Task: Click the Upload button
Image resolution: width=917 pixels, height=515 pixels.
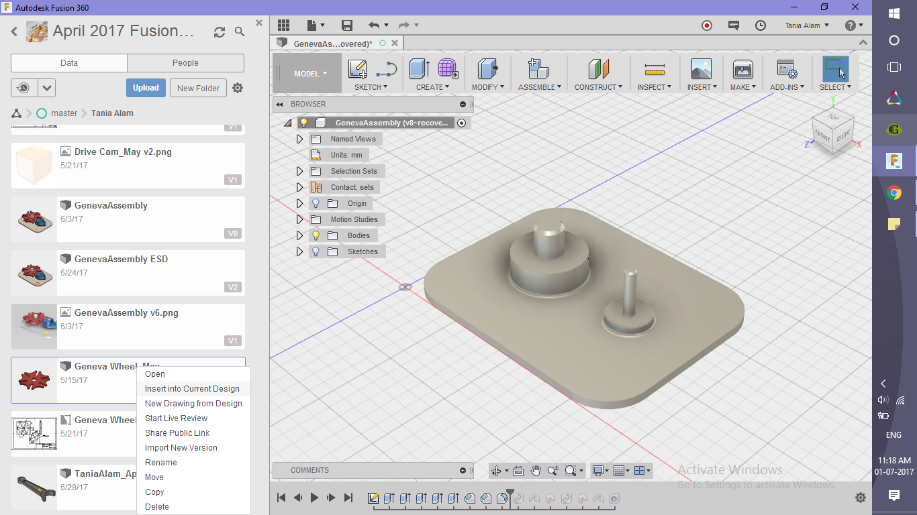Action: click(146, 88)
